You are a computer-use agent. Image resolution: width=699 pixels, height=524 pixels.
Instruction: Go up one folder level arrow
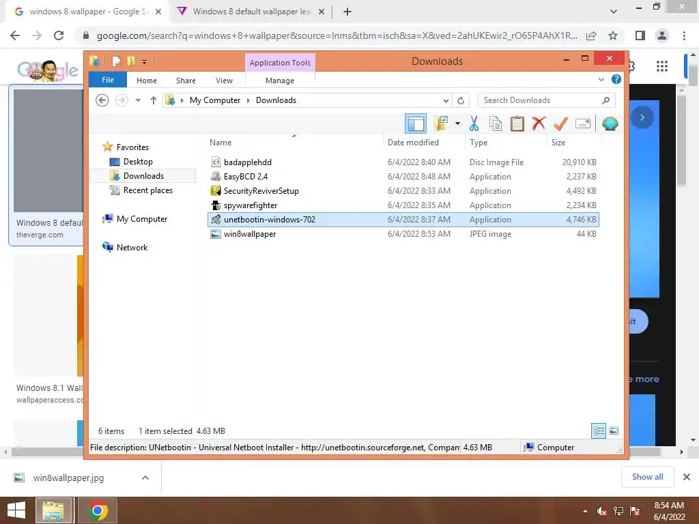pos(154,100)
